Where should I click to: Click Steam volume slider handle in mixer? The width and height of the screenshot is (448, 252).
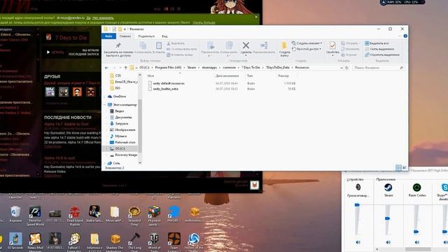click(387, 218)
